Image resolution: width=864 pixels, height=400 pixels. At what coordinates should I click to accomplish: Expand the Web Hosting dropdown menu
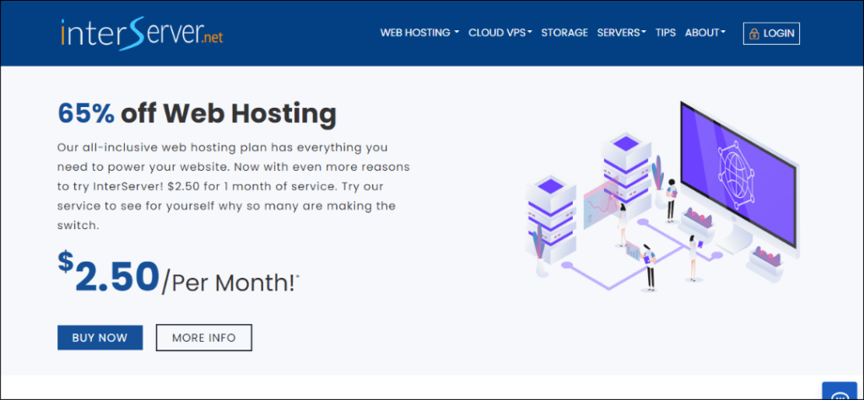pos(419,33)
